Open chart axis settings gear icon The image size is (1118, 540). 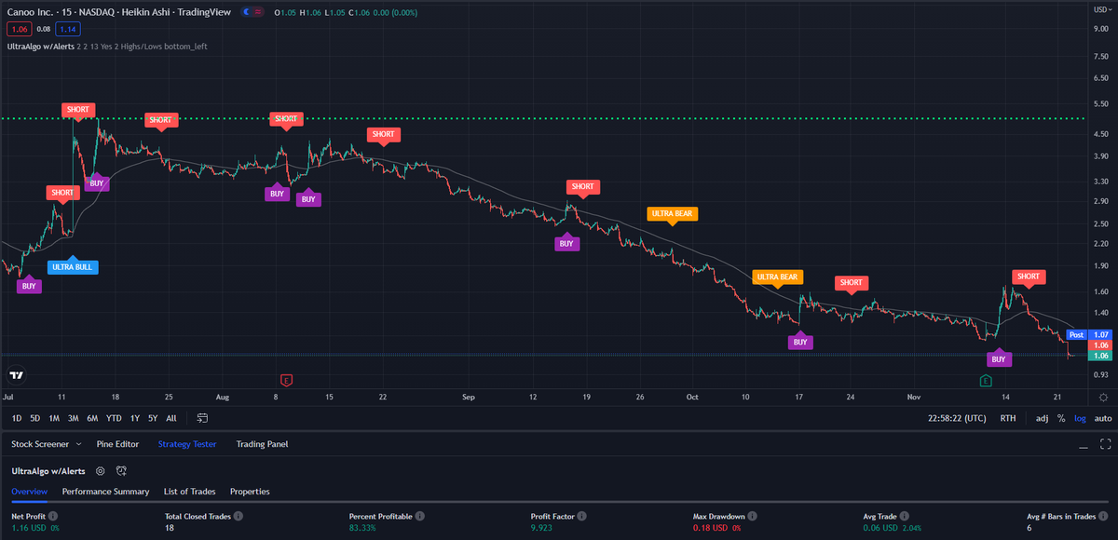pos(1103,398)
